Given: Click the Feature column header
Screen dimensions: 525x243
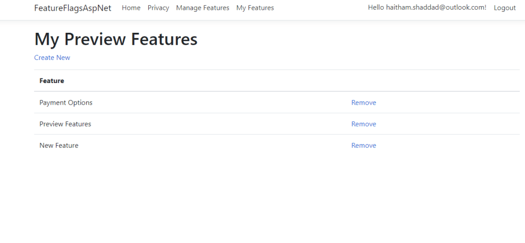Looking at the screenshot, I should click(x=52, y=81).
